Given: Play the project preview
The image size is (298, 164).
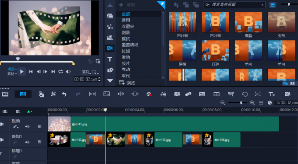Looking at the screenshot, I should click(21, 72).
